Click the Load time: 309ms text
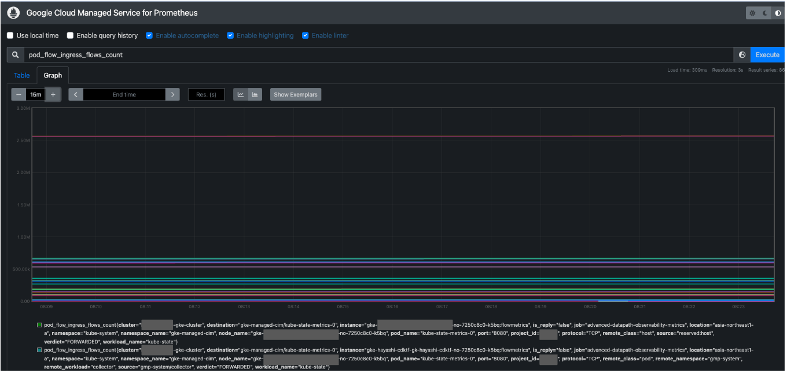 coord(687,70)
